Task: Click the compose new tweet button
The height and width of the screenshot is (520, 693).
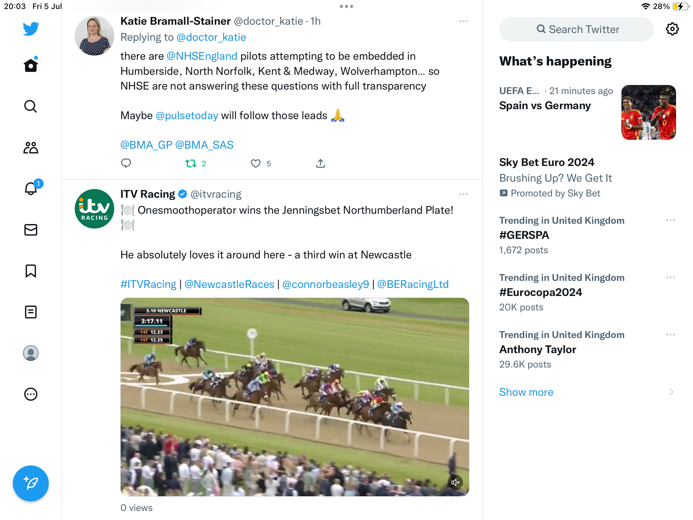Action: point(31,483)
